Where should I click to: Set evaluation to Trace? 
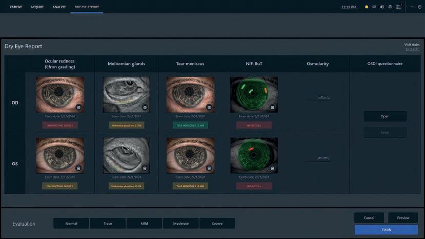pyautogui.click(x=108, y=223)
